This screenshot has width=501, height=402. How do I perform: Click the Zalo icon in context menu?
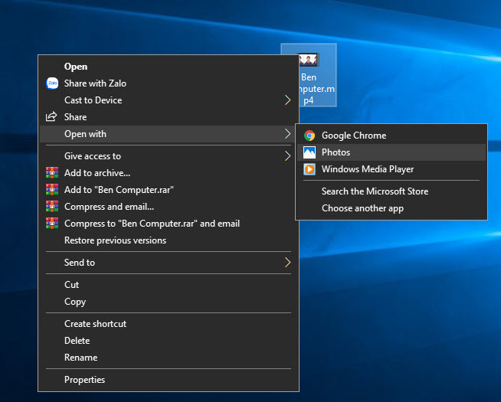[x=52, y=83]
